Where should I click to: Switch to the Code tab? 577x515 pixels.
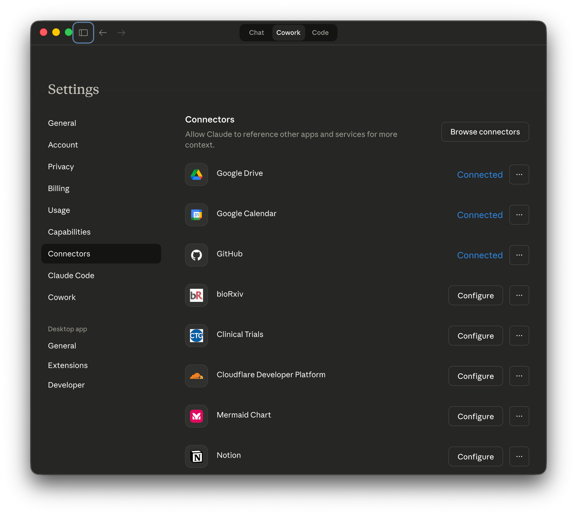pos(320,33)
